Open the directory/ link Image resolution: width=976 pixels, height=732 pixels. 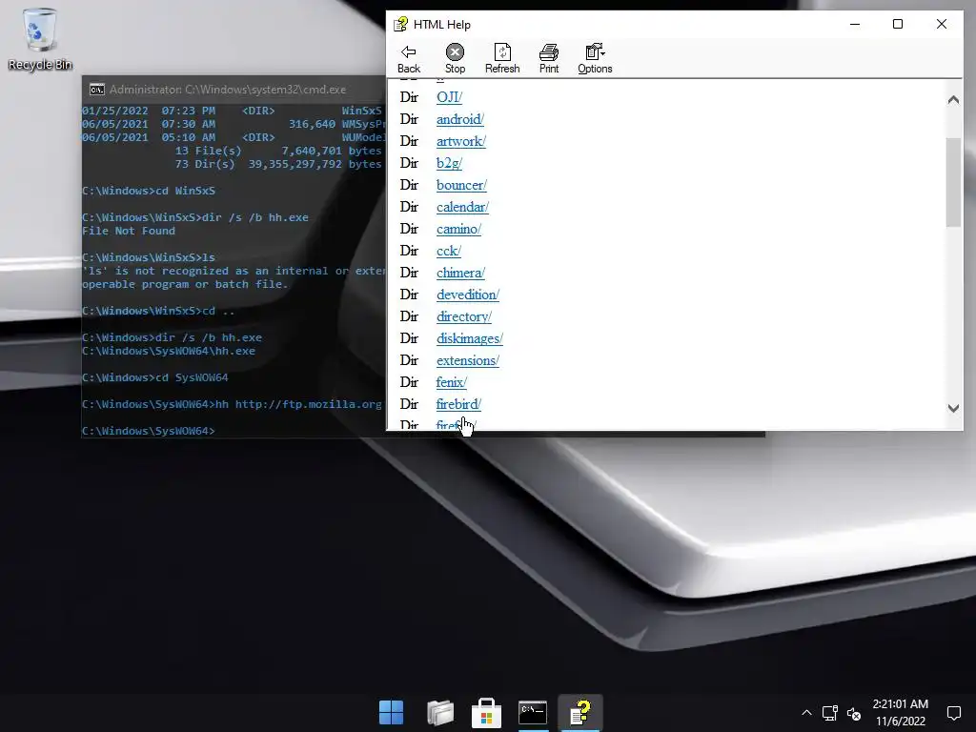tap(464, 316)
